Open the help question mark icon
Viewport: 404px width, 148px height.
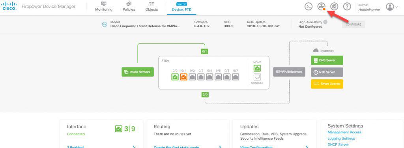point(347,7)
